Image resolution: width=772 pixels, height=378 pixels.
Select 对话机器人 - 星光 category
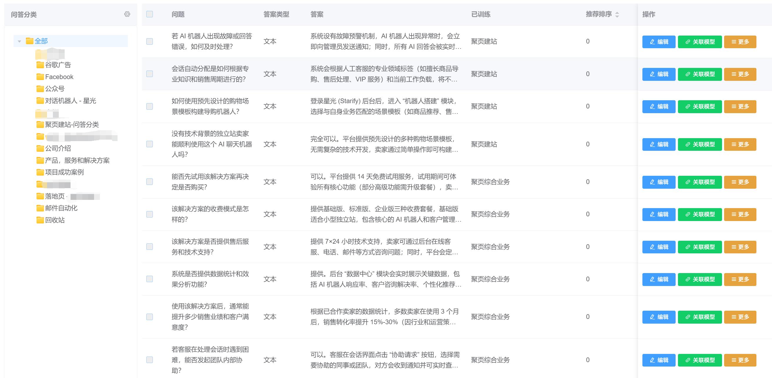[x=71, y=101]
